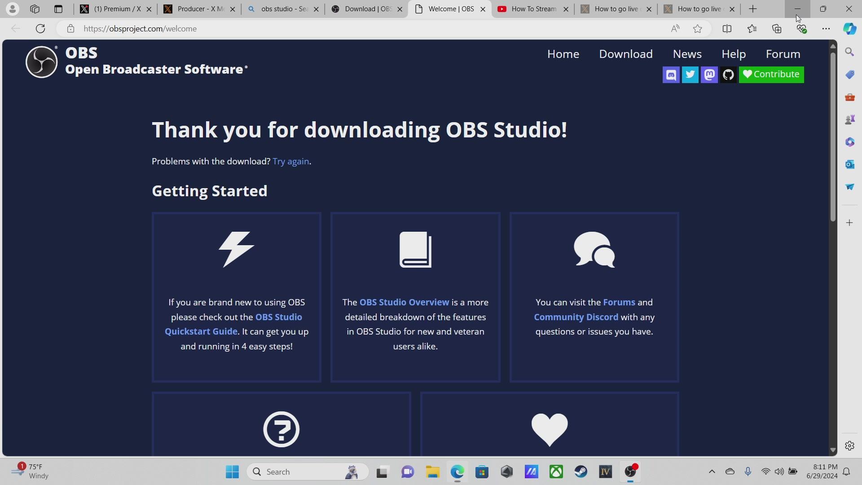Open browser Collections
The image size is (862, 485).
(x=777, y=29)
